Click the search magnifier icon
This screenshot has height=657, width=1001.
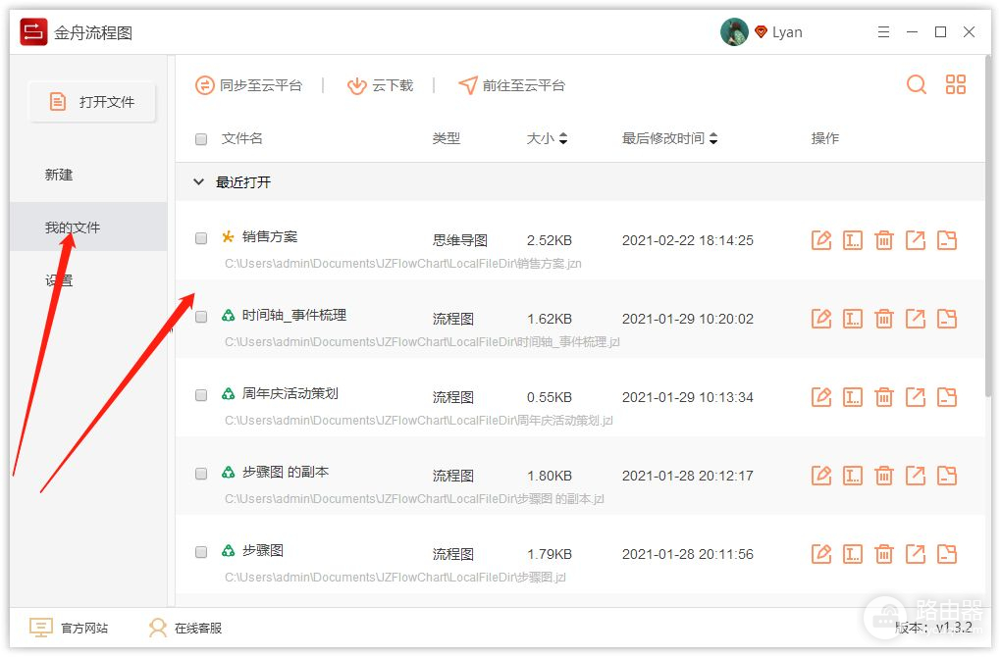tap(917, 85)
